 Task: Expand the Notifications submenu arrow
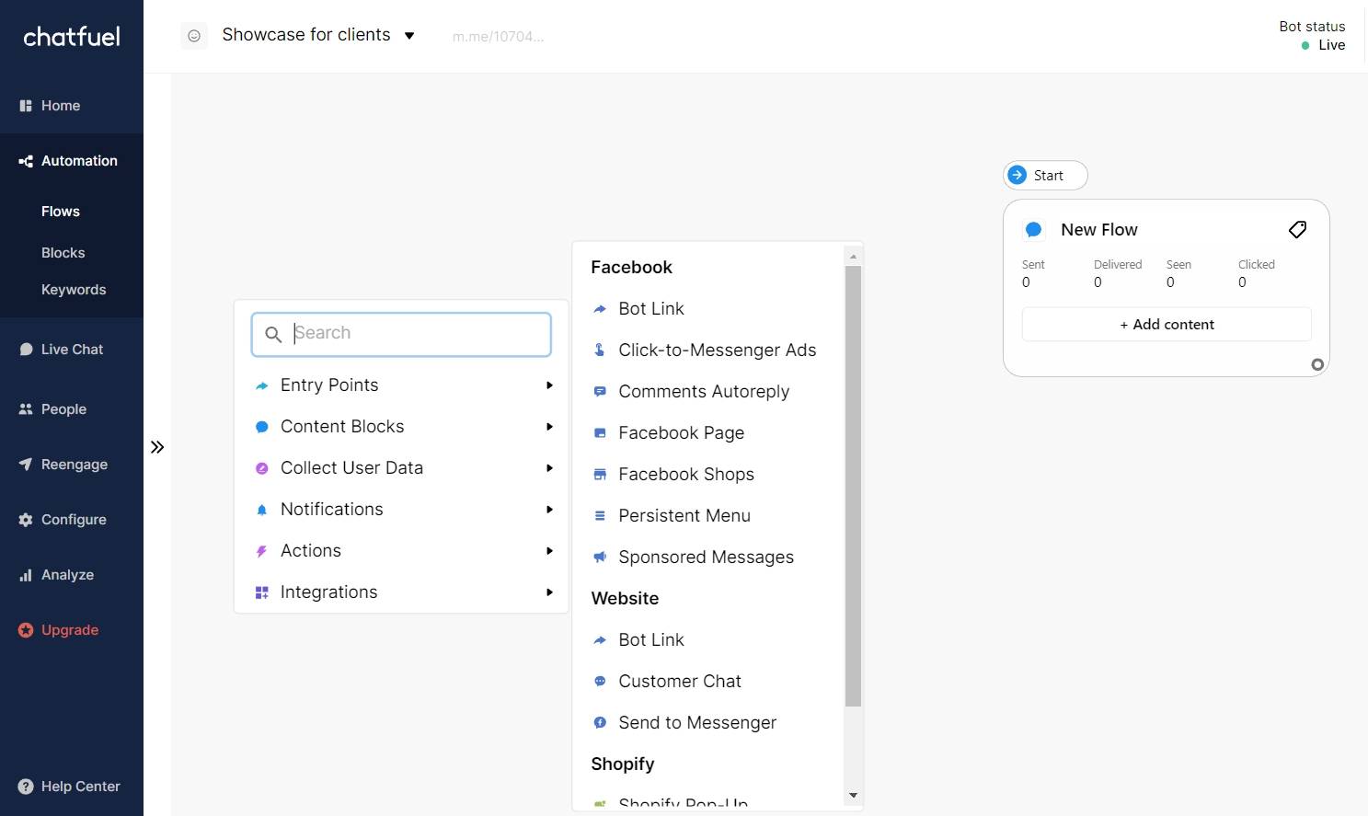click(x=549, y=510)
